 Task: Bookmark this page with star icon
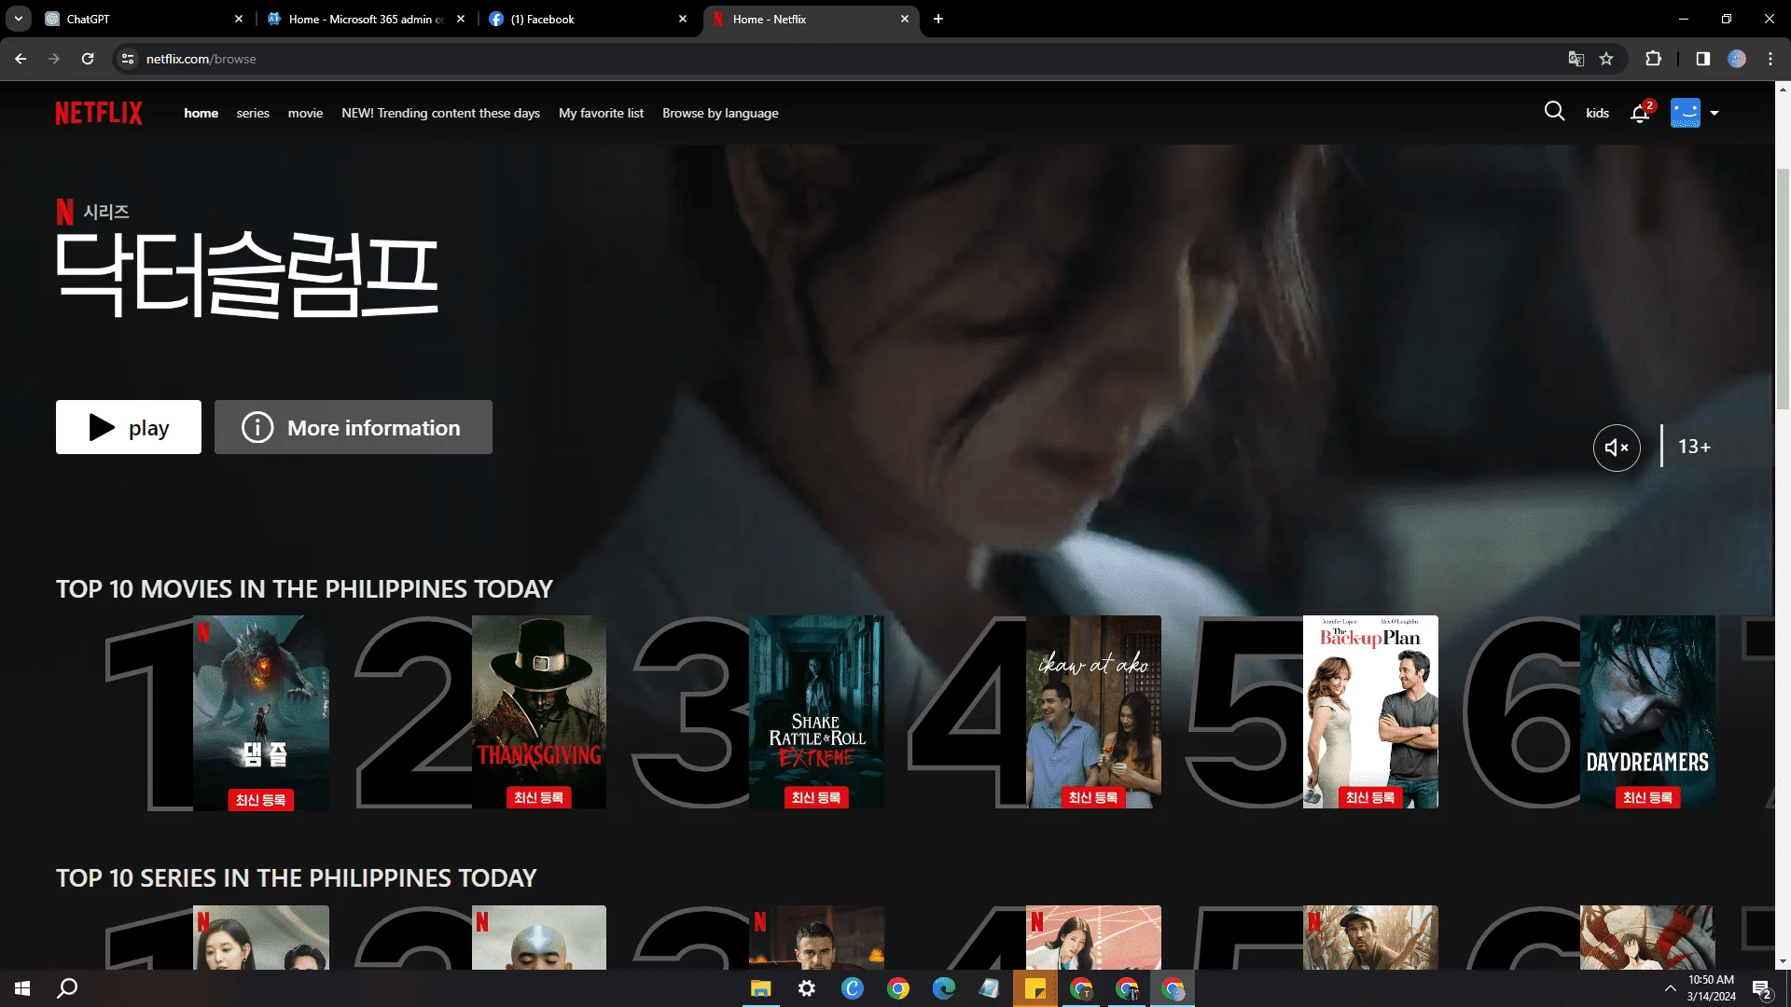click(1606, 59)
